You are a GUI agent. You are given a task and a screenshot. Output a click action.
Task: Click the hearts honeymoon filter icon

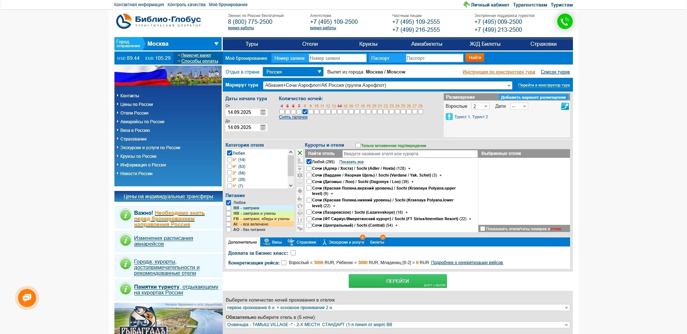click(x=300, y=228)
